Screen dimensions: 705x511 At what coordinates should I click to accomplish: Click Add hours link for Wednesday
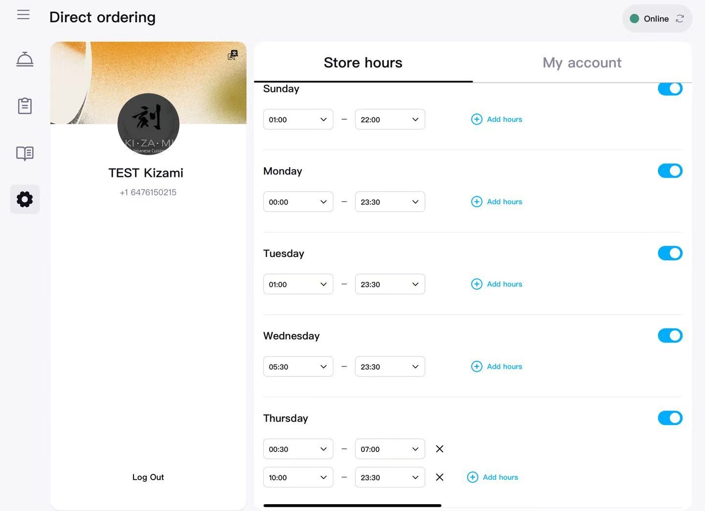tap(504, 366)
